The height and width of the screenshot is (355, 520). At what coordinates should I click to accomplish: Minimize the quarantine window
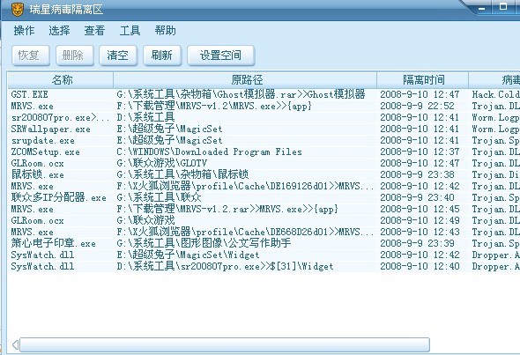tap(482, 8)
